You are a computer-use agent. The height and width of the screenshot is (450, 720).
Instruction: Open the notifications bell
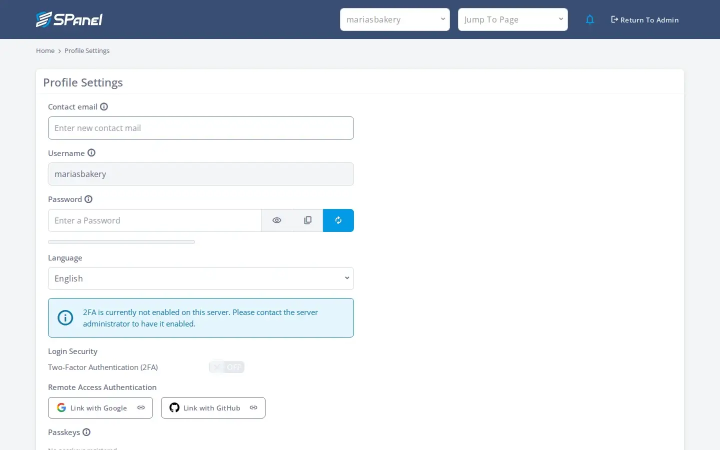590,19
